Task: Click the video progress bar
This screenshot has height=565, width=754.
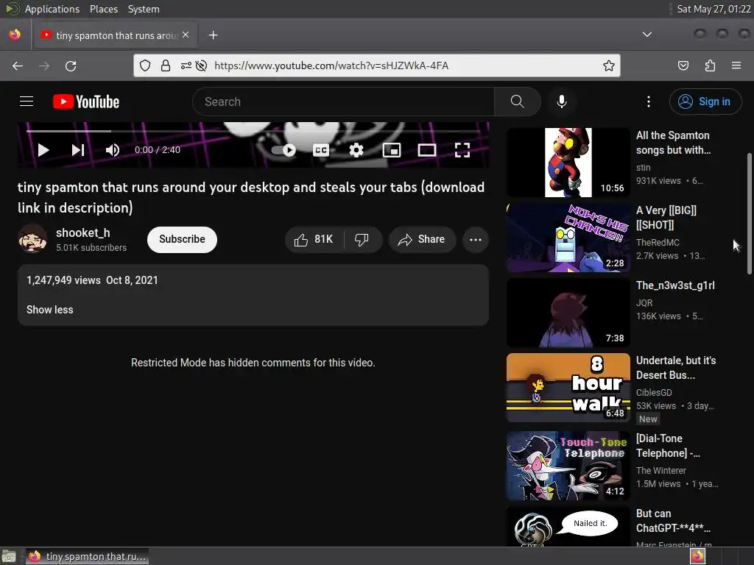Action: click(x=253, y=131)
